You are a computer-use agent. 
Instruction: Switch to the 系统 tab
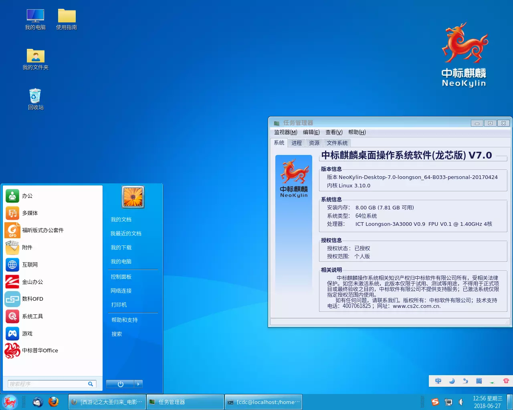pos(279,143)
